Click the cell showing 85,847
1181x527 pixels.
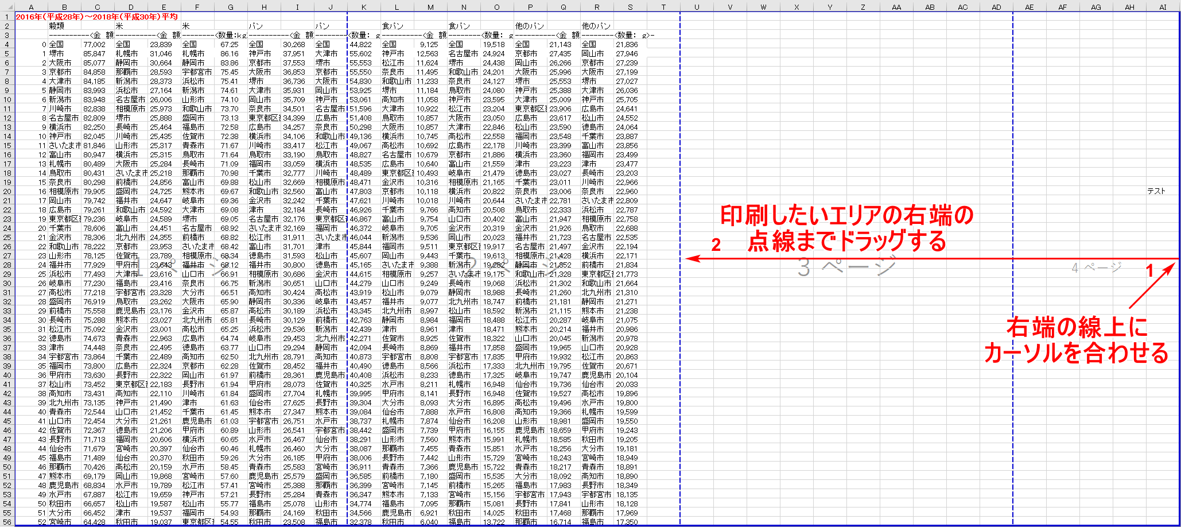tap(98, 53)
